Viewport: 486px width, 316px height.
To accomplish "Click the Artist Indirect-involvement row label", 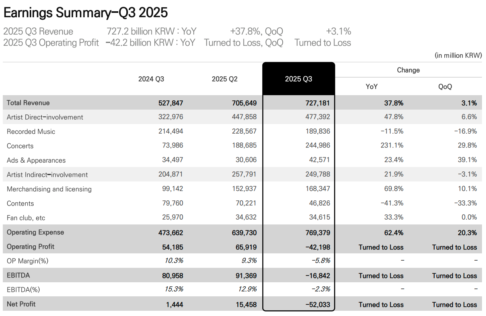I will pyautogui.click(x=47, y=175).
